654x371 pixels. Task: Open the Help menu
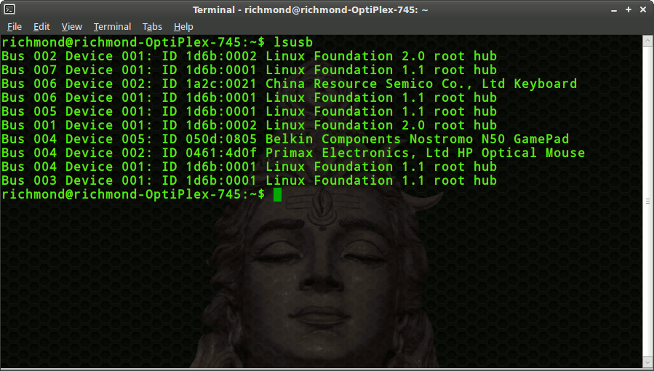183,27
